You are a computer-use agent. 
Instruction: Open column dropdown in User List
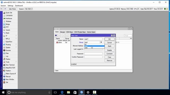tap(131, 39)
